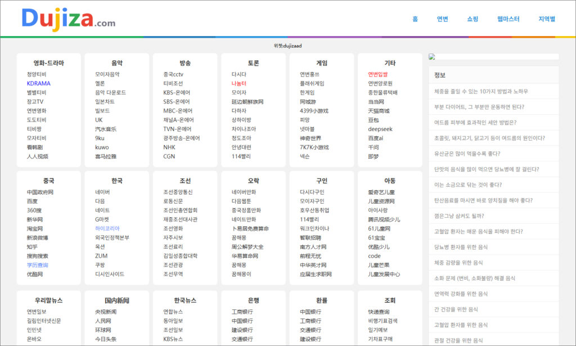Click the 위챗:dujizaad text
The height and width of the screenshot is (346, 576).
click(x=287, y=46)
